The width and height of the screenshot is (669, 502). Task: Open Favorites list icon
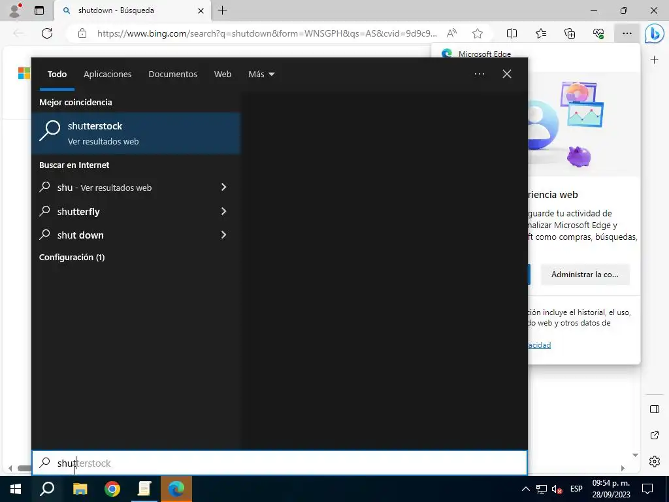click(x=540, y=33)
